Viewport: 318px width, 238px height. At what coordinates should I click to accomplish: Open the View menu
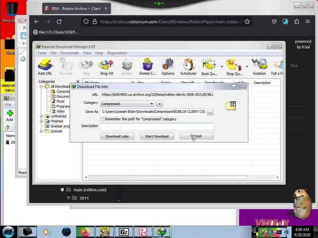point(87,53)
